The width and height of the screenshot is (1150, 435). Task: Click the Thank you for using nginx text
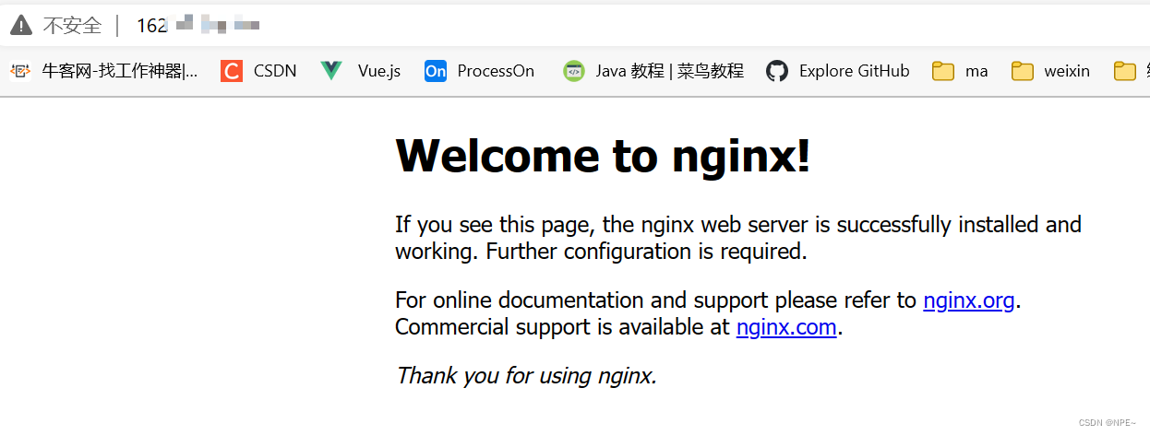[x=526, y=375]
